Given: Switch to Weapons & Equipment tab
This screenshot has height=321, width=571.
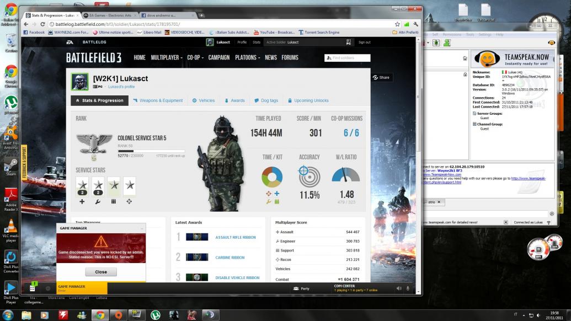Looking at the screenshot, I should (x=158, y=100).
